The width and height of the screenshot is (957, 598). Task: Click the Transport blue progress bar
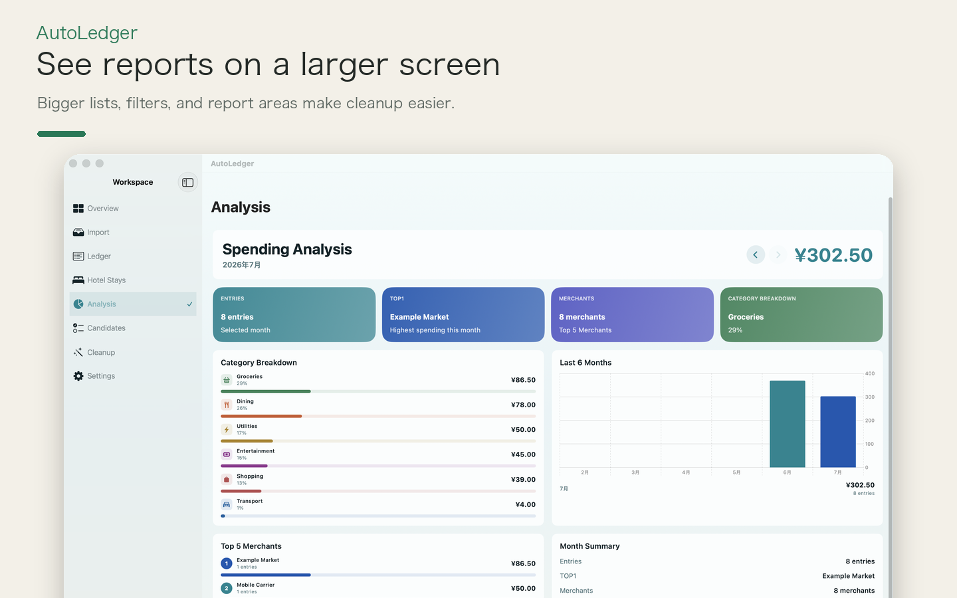pyautogui.click(x=223, y=516)
